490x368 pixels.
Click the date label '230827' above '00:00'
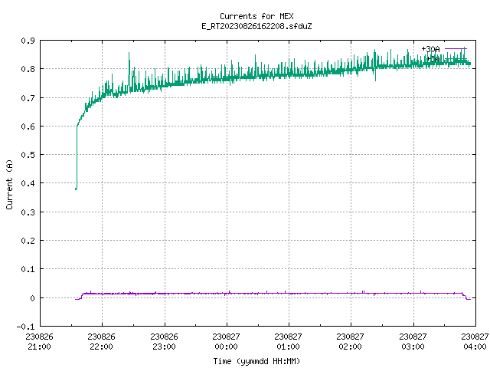pos(226,337)
